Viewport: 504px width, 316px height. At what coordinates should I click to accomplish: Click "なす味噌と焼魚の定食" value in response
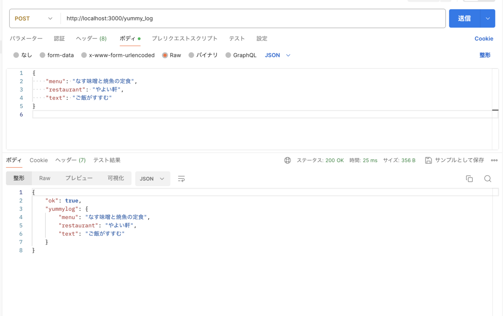tap(116, 217)
